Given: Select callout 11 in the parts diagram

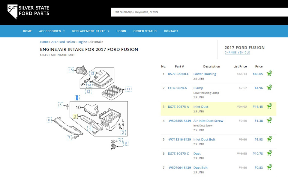Looking at the screenshot, I should click(128, 89).
